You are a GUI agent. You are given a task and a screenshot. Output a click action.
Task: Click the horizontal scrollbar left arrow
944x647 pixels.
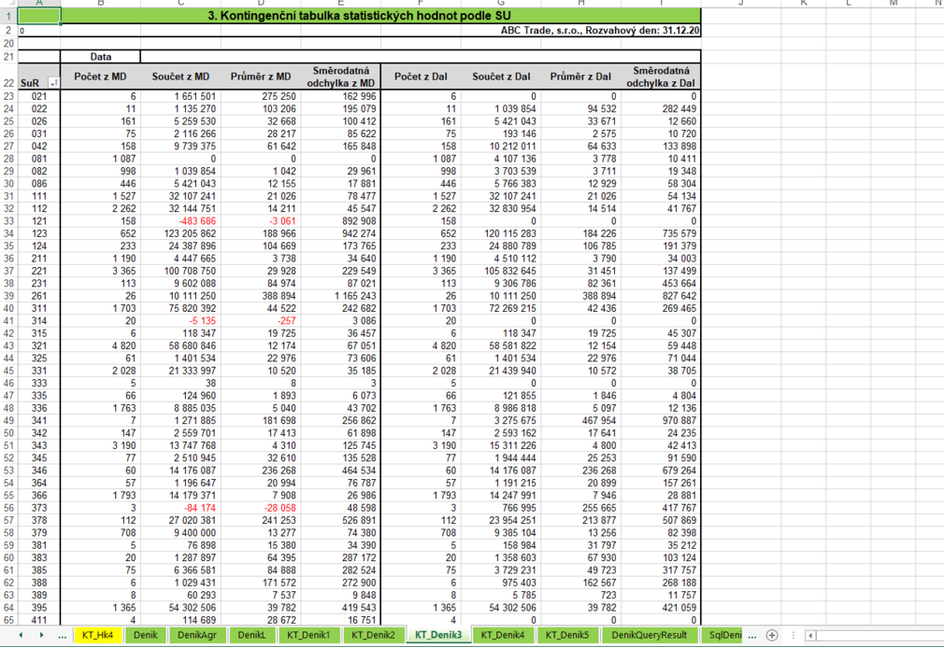click(x=811, y=635)
